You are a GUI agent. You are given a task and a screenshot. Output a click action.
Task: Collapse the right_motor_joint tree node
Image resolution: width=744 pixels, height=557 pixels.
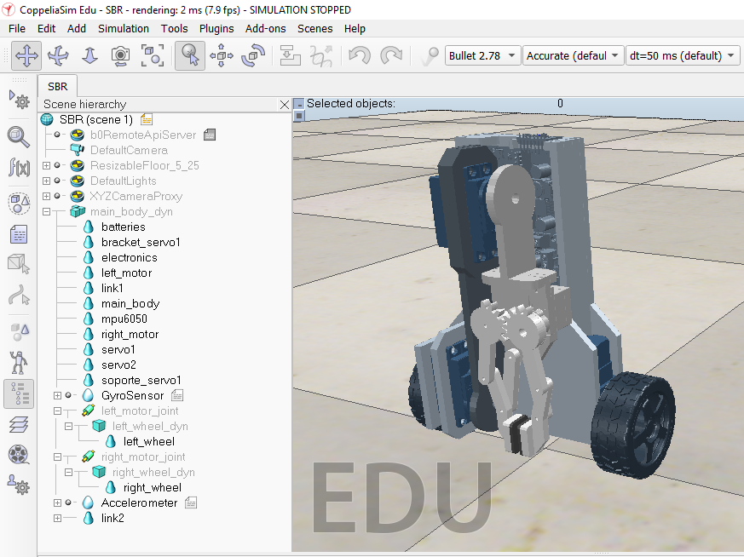[57, 457]
